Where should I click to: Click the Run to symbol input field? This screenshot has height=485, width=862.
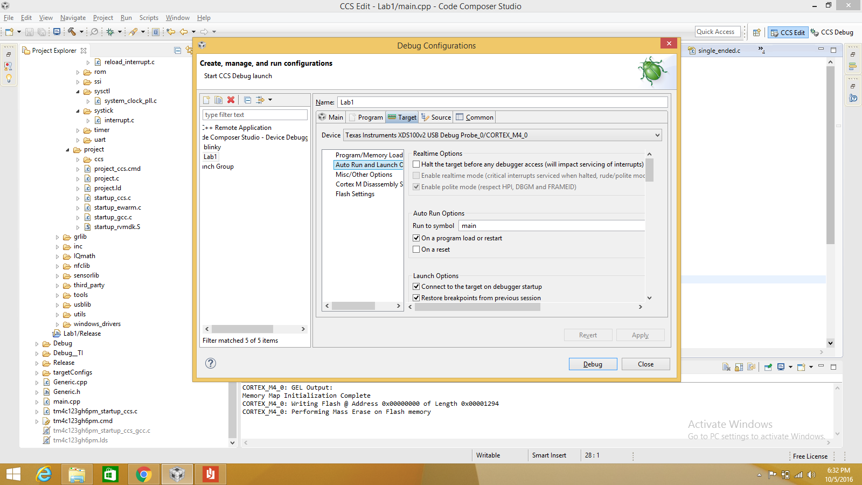(x=552, y=226)
